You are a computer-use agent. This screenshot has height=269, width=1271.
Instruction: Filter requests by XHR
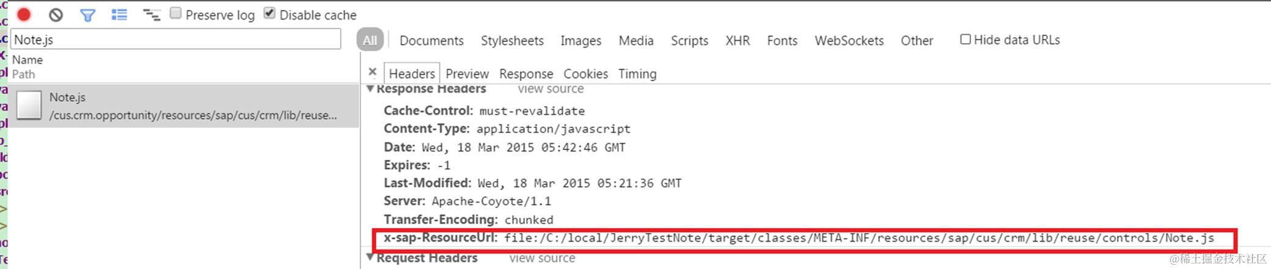738,41
